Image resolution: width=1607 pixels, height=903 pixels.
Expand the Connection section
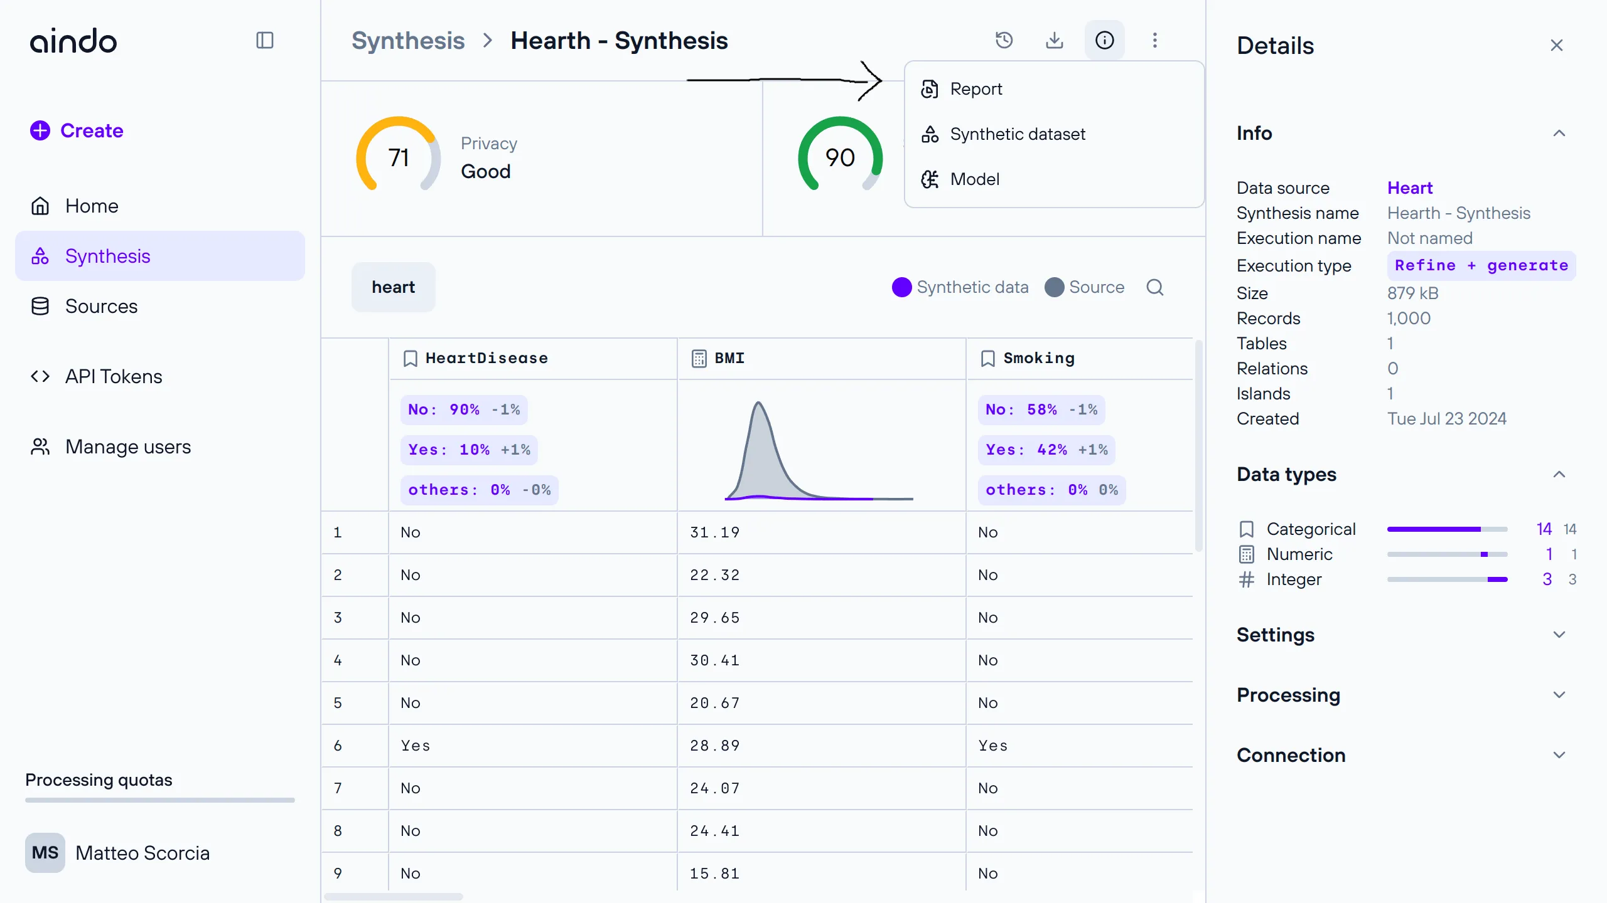coord(1406,755)
